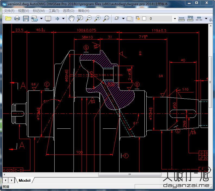This screenshot has width=215, height=191.
Task: Open the dropdown beside the forward arrow
Action: [63, 18]
